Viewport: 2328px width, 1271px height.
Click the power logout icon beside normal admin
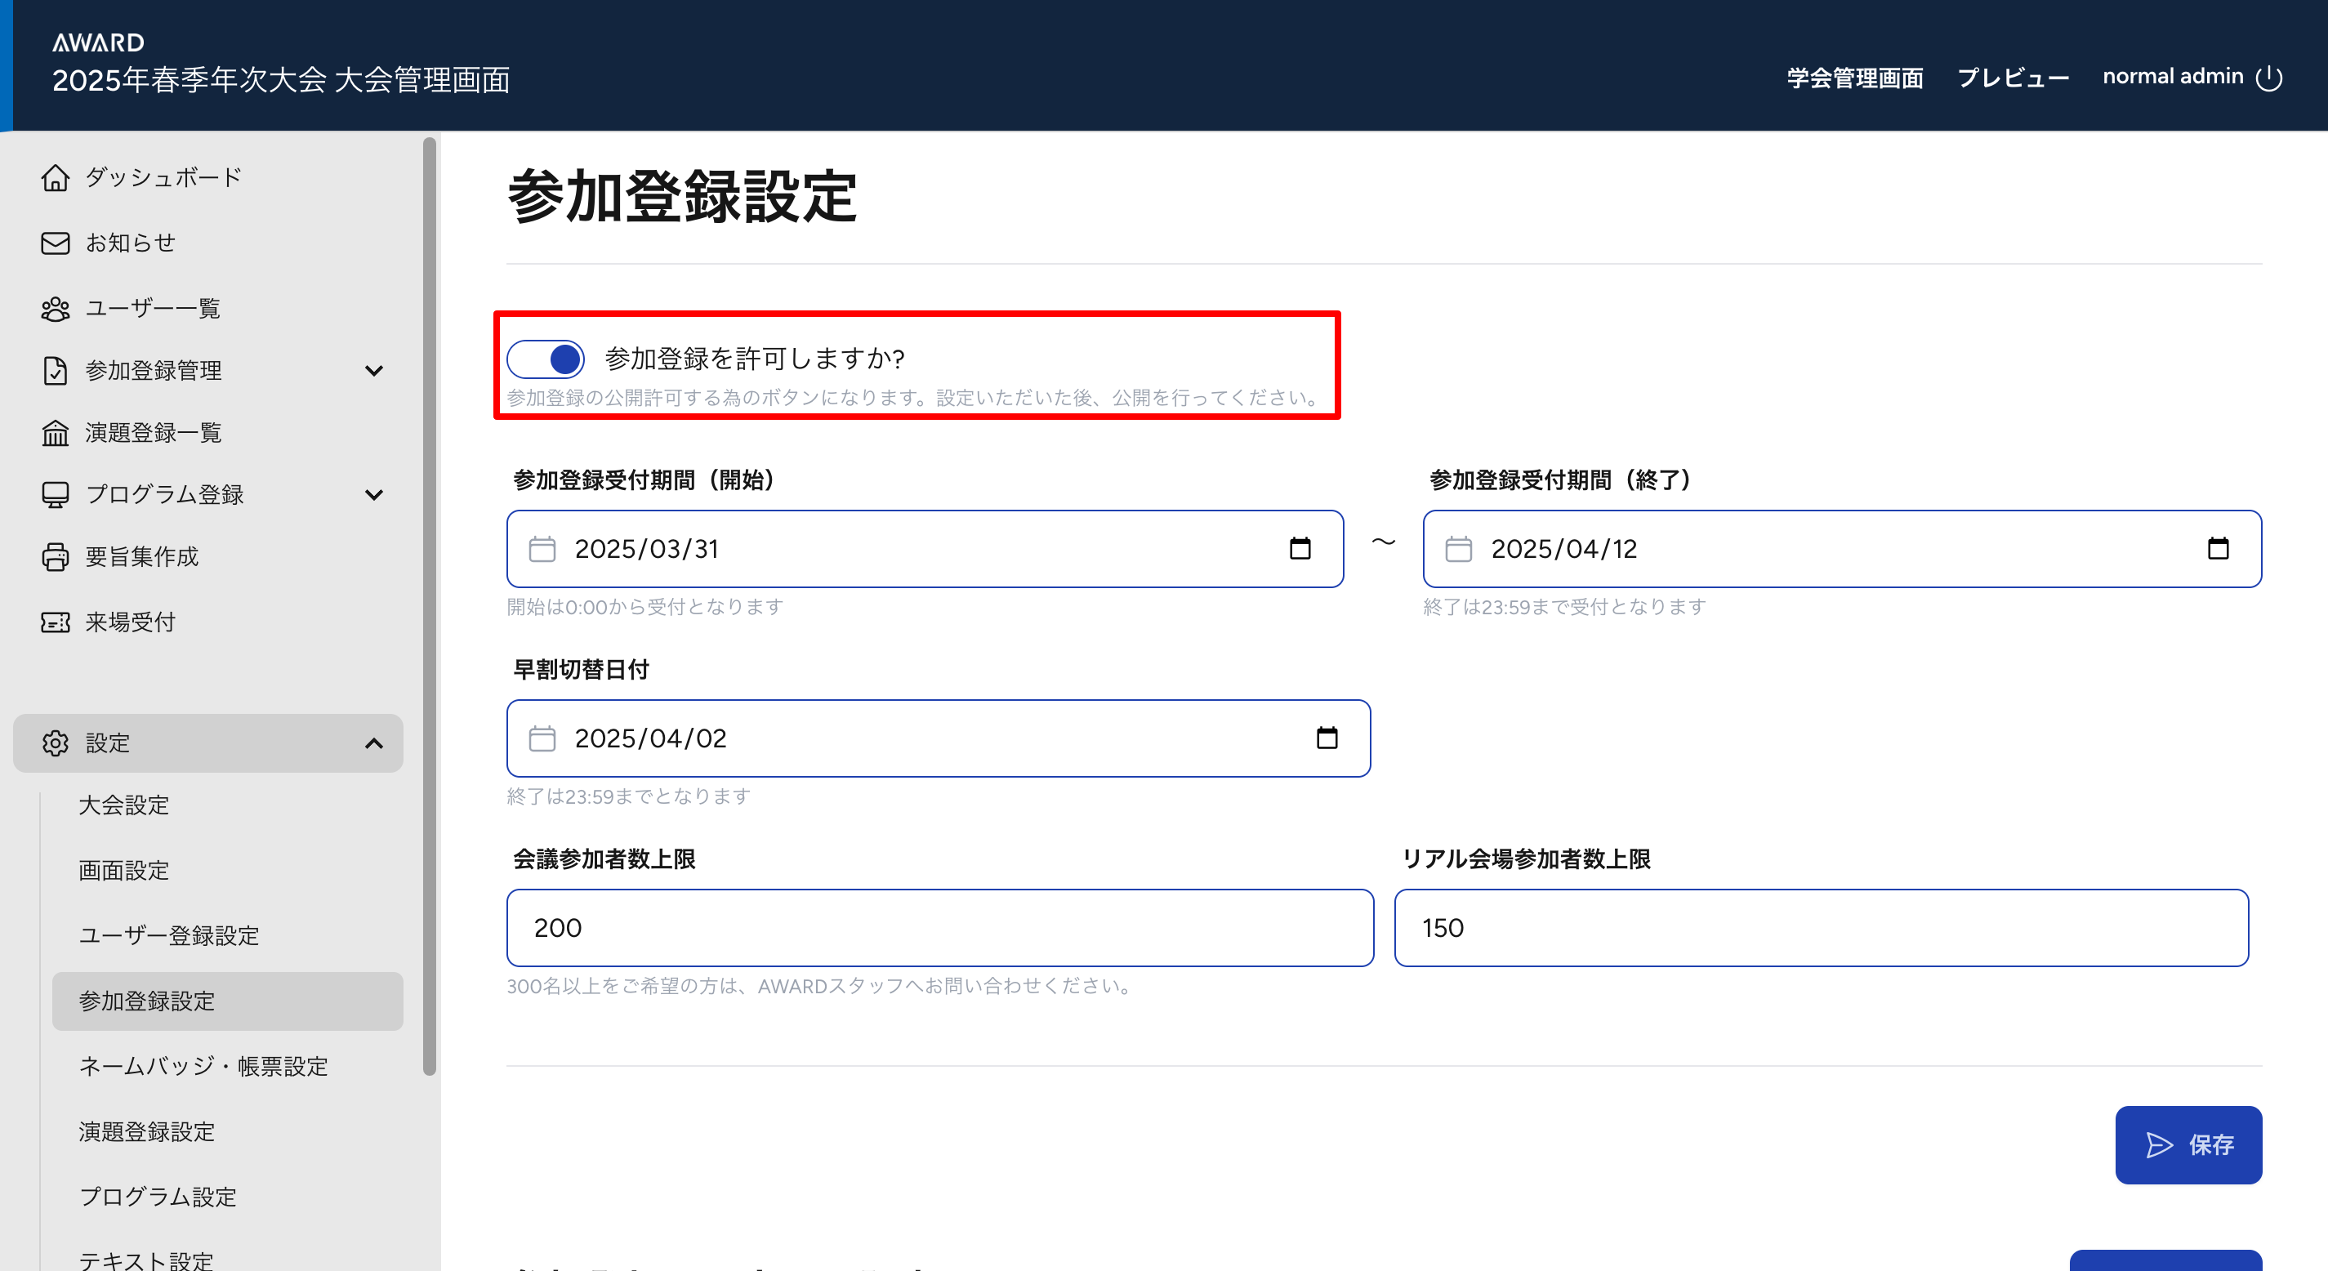point(2268,78)
